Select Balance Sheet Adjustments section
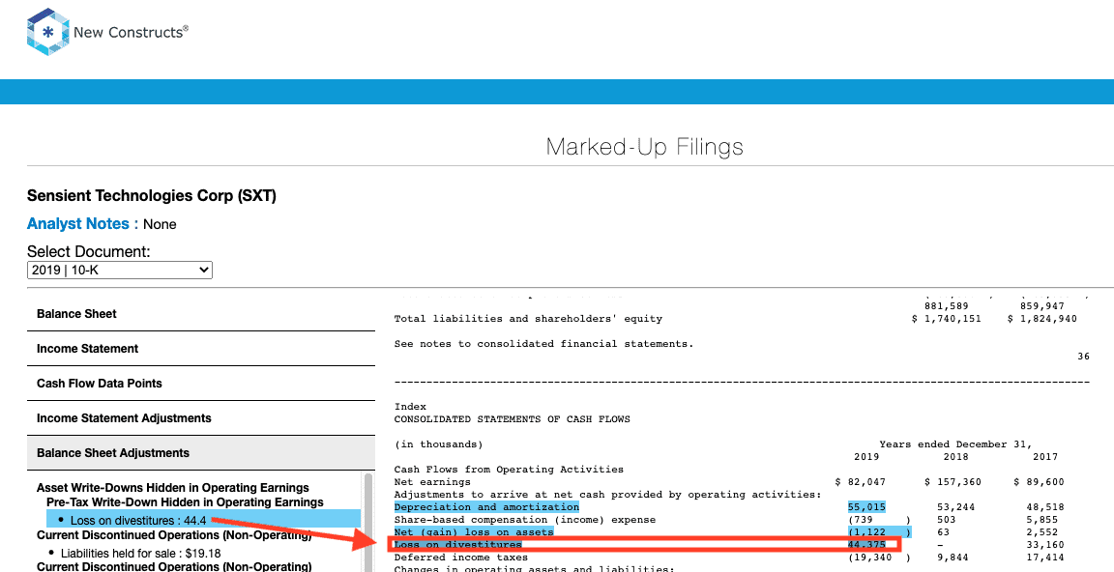The width and height of the screenshot is (1114, 572). [x=201, y=453]
